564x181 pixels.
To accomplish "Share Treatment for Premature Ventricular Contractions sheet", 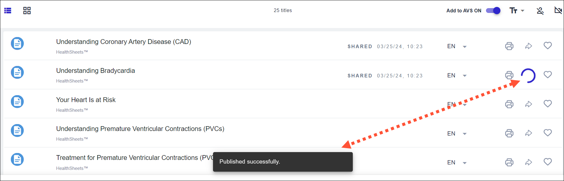I will pyautogui.click(x=528, y=162).
